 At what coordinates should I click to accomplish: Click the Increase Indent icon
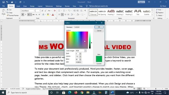pos(77,11)
